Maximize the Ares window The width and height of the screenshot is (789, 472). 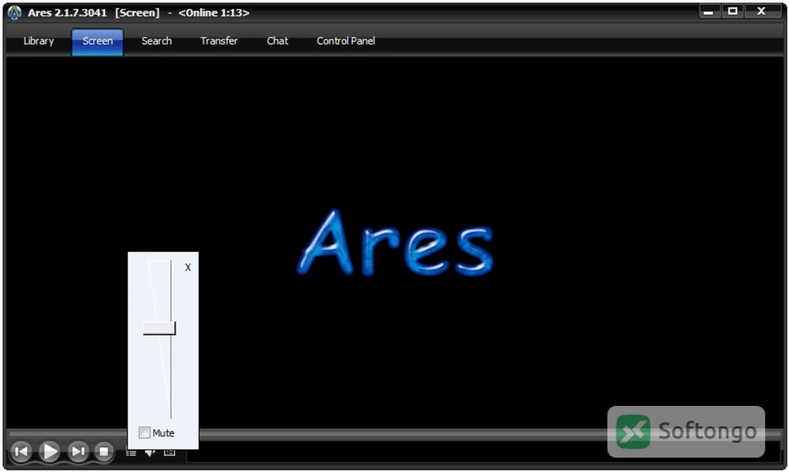732,11
